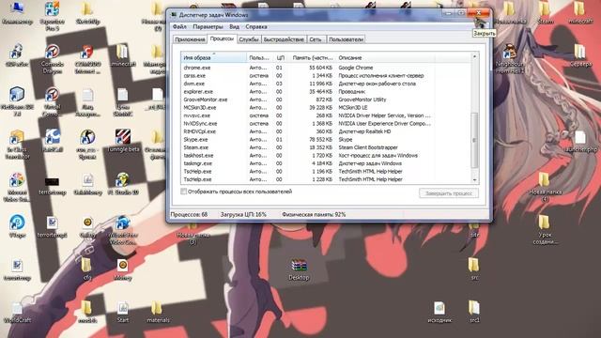Select the Neighbours from Hell shortcut
601x338 pixels.
click(509, 59)
